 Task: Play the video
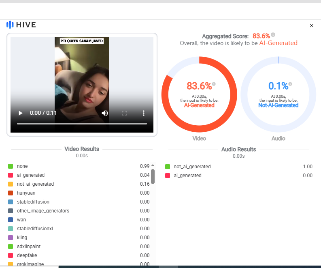tap(20, 113)
